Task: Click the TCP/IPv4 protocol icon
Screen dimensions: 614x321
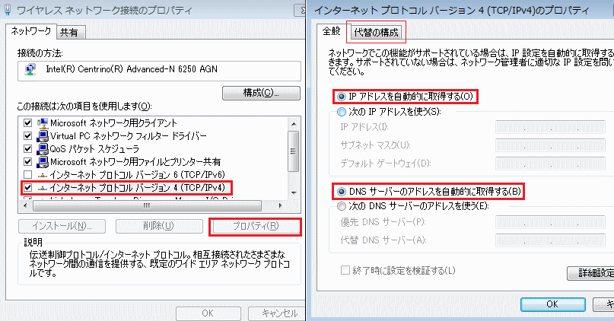Action: point(43,189)
